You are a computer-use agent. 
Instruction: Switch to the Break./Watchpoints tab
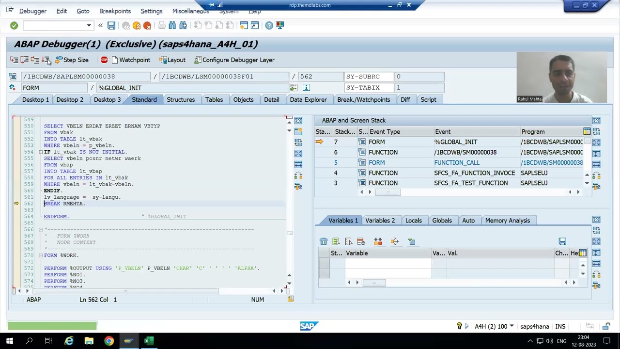pos(364,99)
